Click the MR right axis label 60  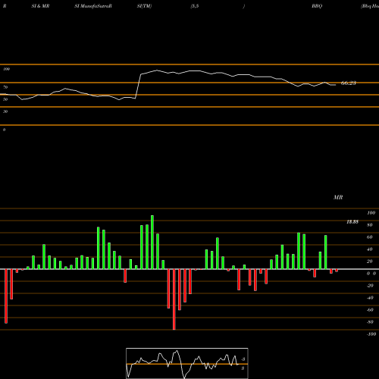370,237
